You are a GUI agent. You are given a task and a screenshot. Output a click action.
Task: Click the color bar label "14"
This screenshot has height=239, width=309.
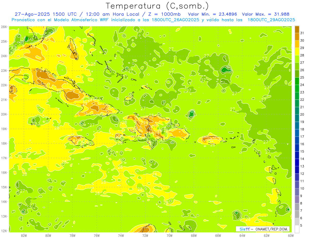click(x=302, y=159)
